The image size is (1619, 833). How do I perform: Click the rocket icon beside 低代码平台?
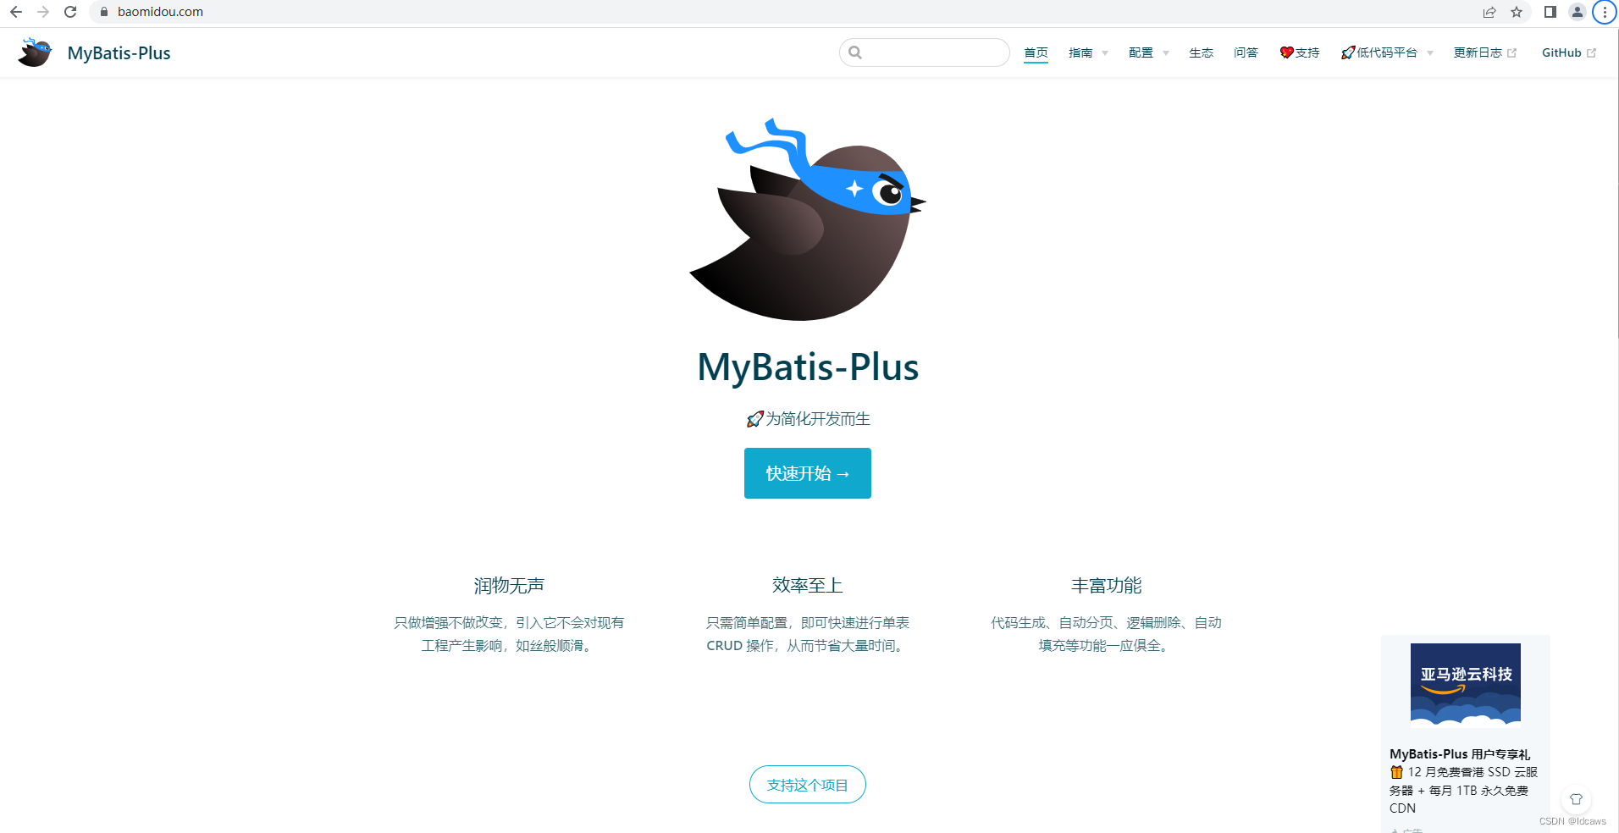point(1348,52)
